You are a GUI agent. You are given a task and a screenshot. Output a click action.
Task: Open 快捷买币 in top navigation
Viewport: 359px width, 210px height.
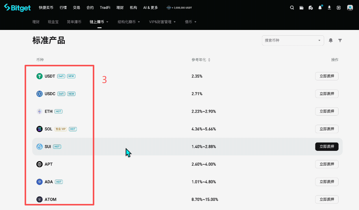[x=46, y=8]
